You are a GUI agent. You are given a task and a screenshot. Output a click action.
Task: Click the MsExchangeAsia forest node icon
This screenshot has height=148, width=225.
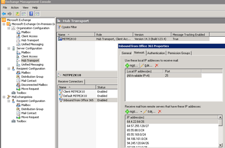9,97
